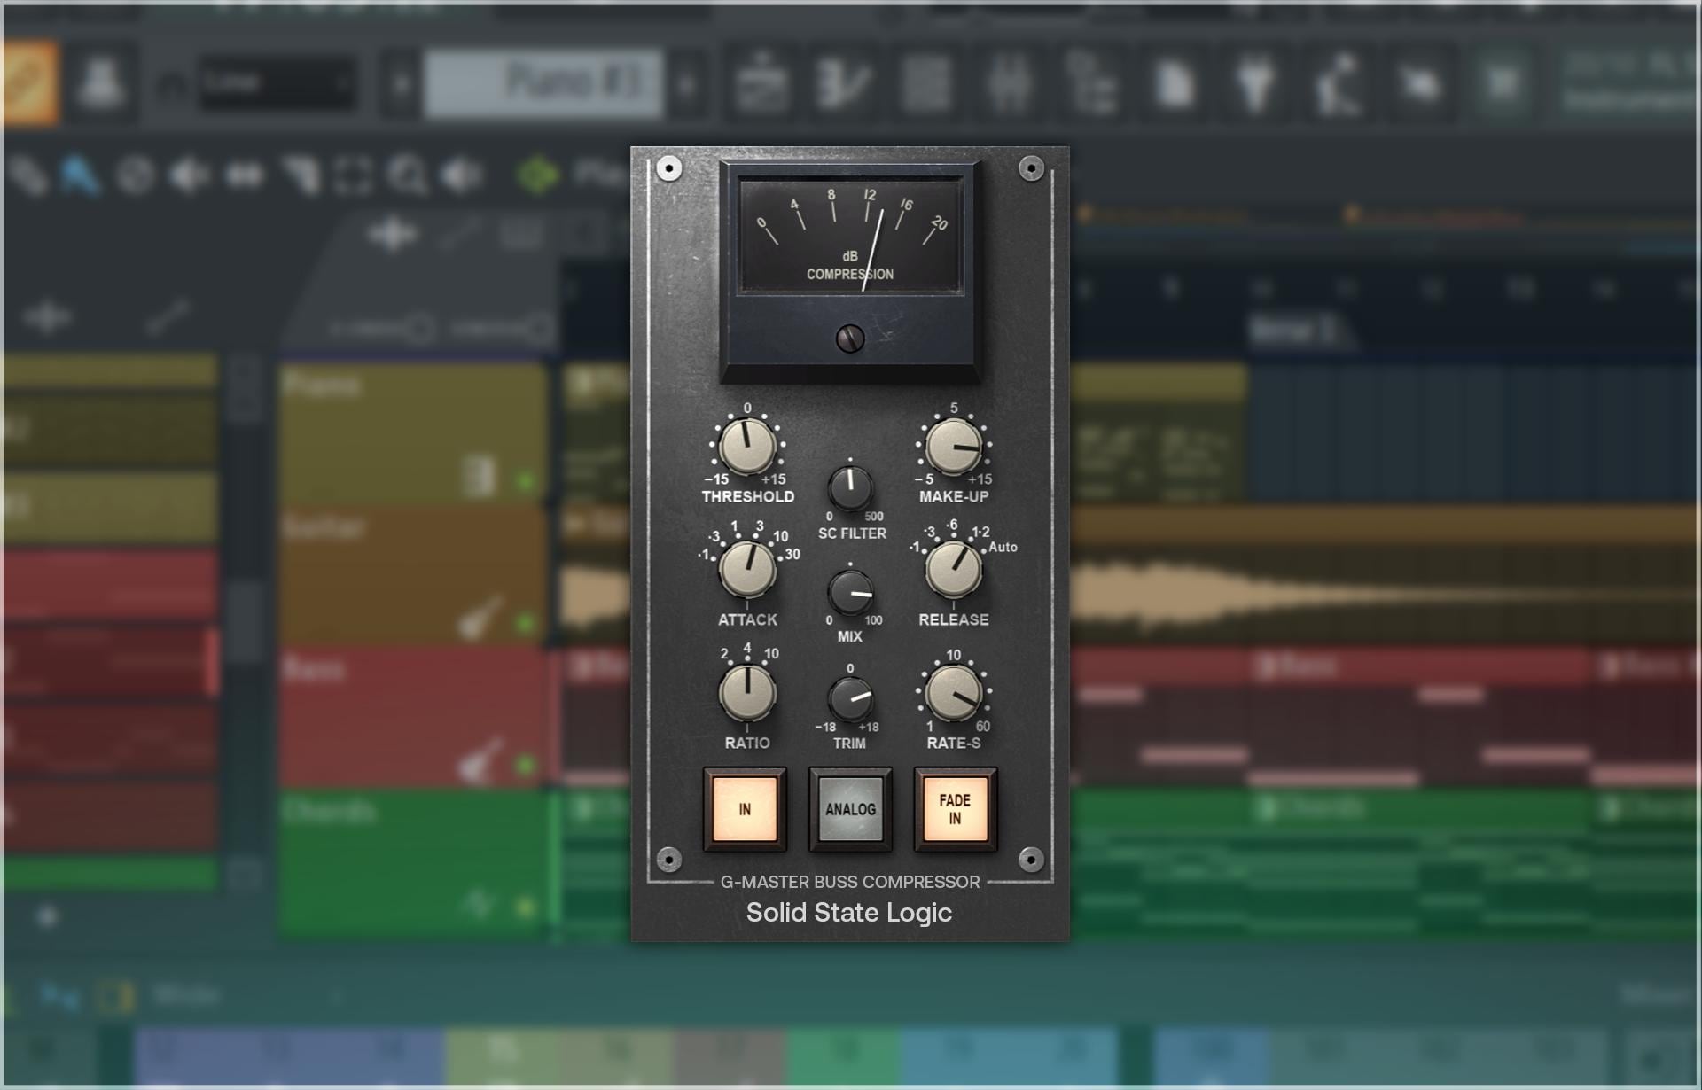
Task: Click the blurred red Bass track label
Action: [312, 669]
